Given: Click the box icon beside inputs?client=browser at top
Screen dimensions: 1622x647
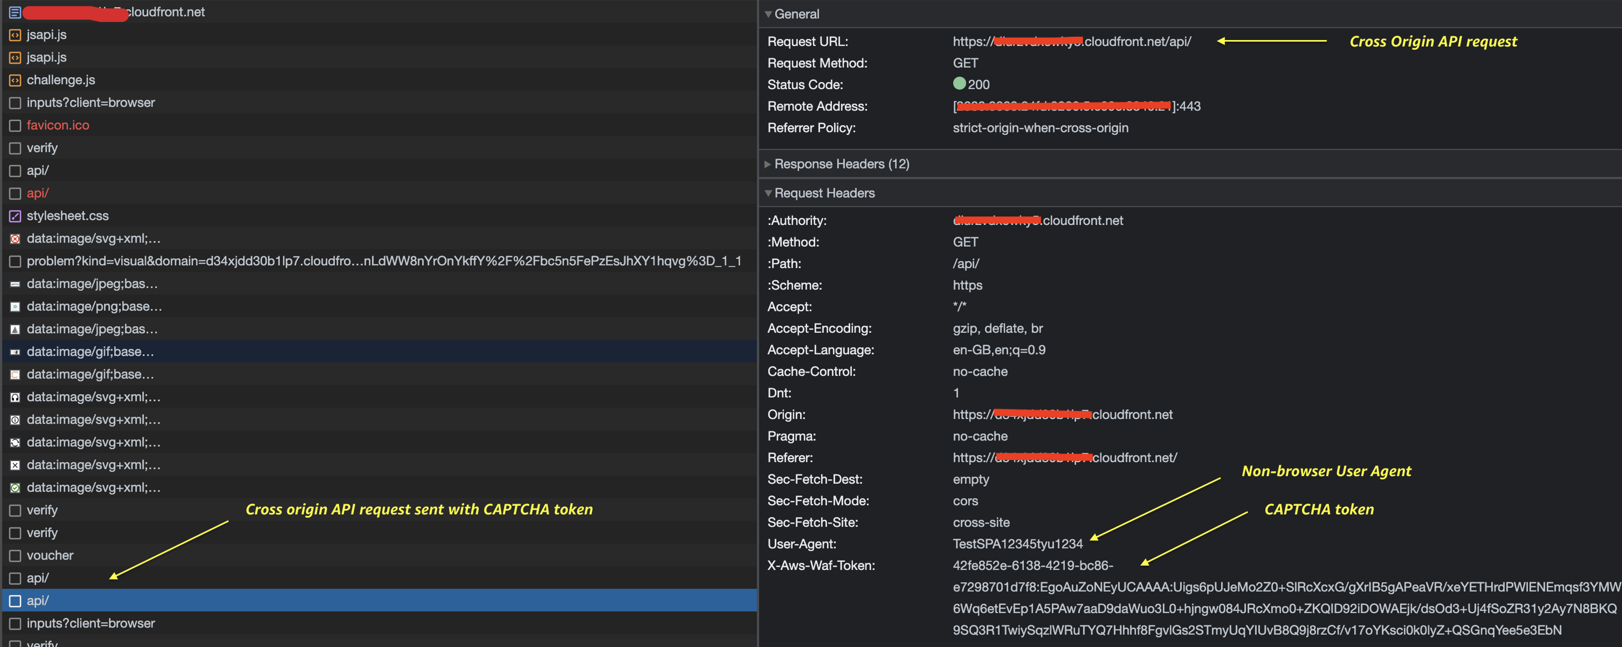Looking at the screenshot, I should coord(14,103).
